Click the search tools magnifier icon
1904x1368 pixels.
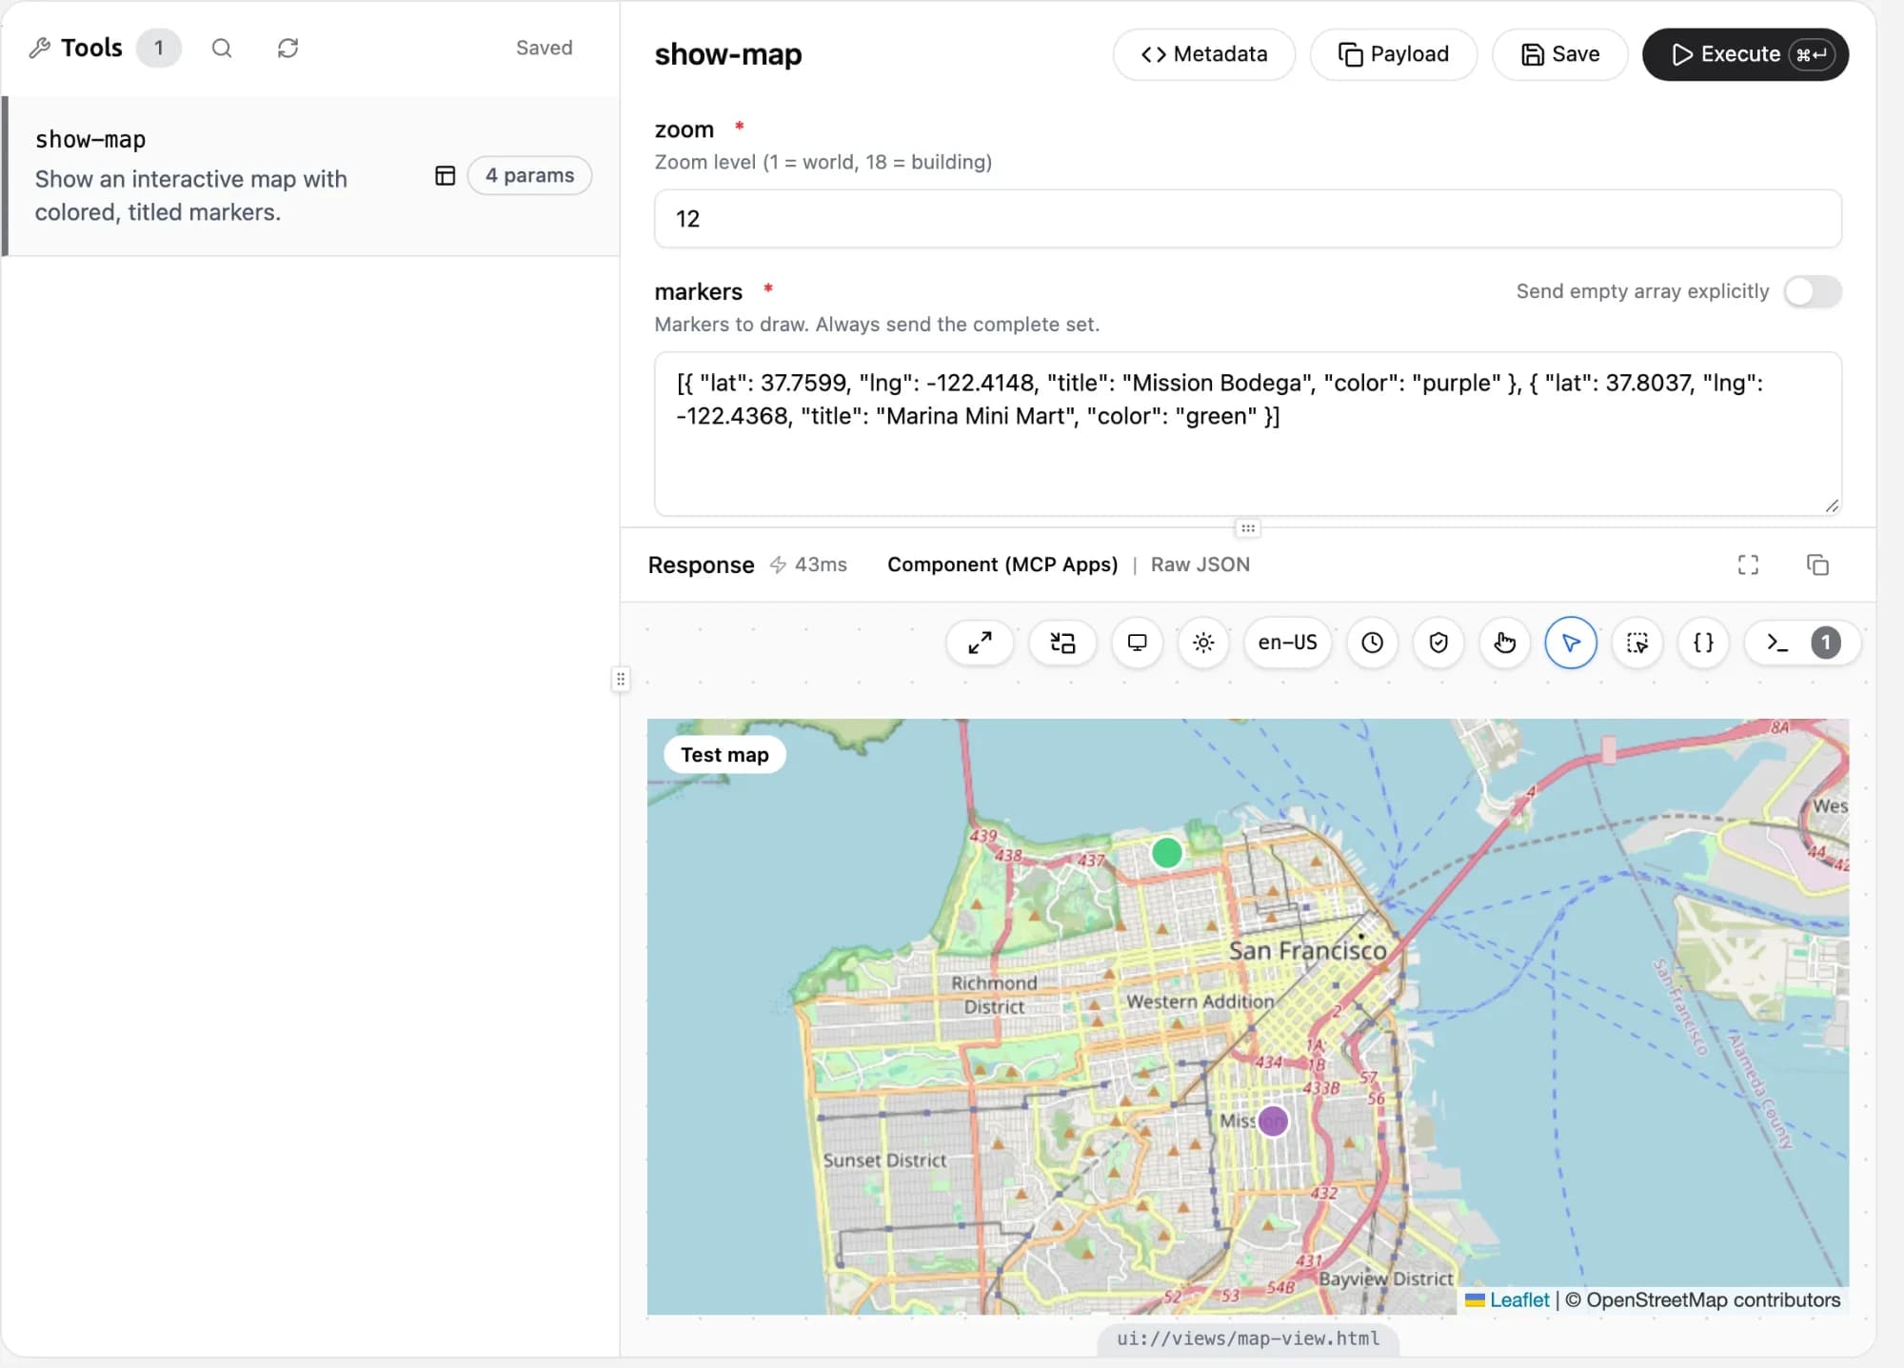[x=222, y=48]
